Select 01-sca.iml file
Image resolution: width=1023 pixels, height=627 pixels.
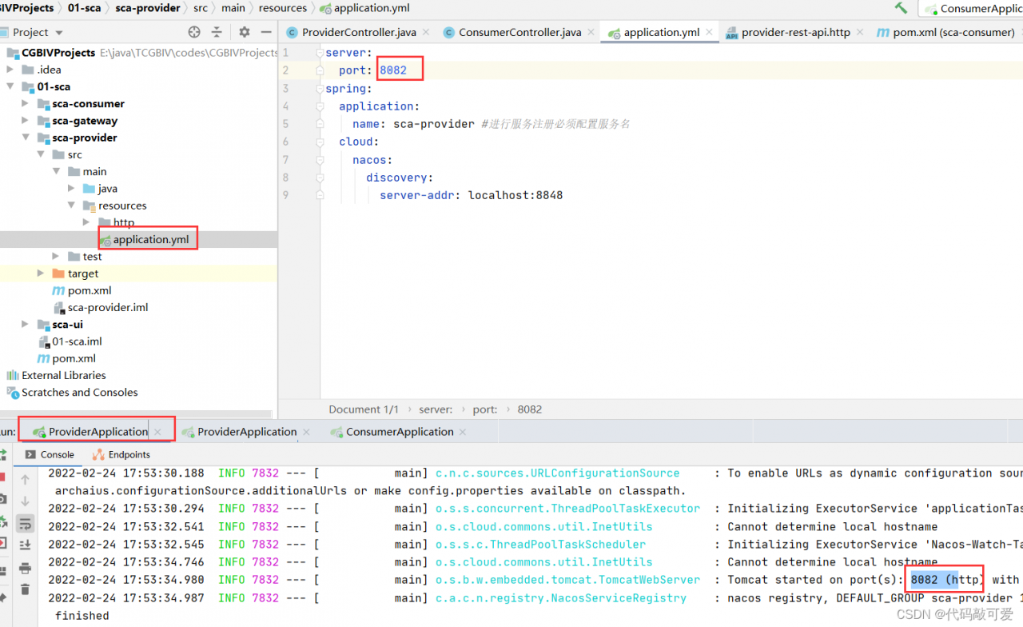77,341
